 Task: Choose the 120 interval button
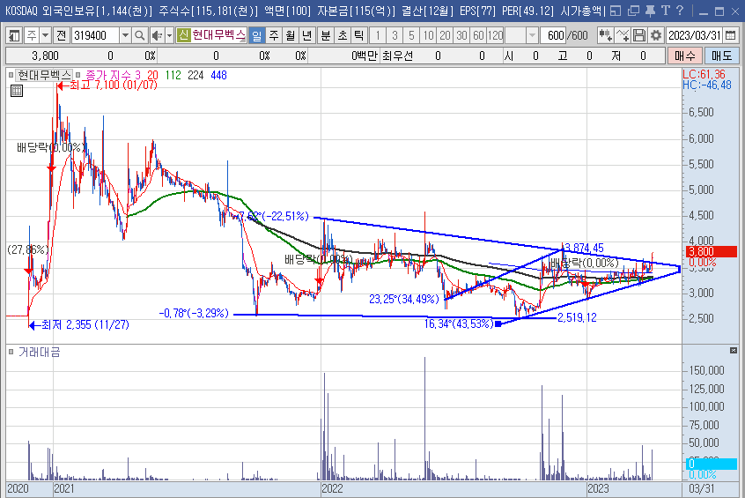point(495,35)
